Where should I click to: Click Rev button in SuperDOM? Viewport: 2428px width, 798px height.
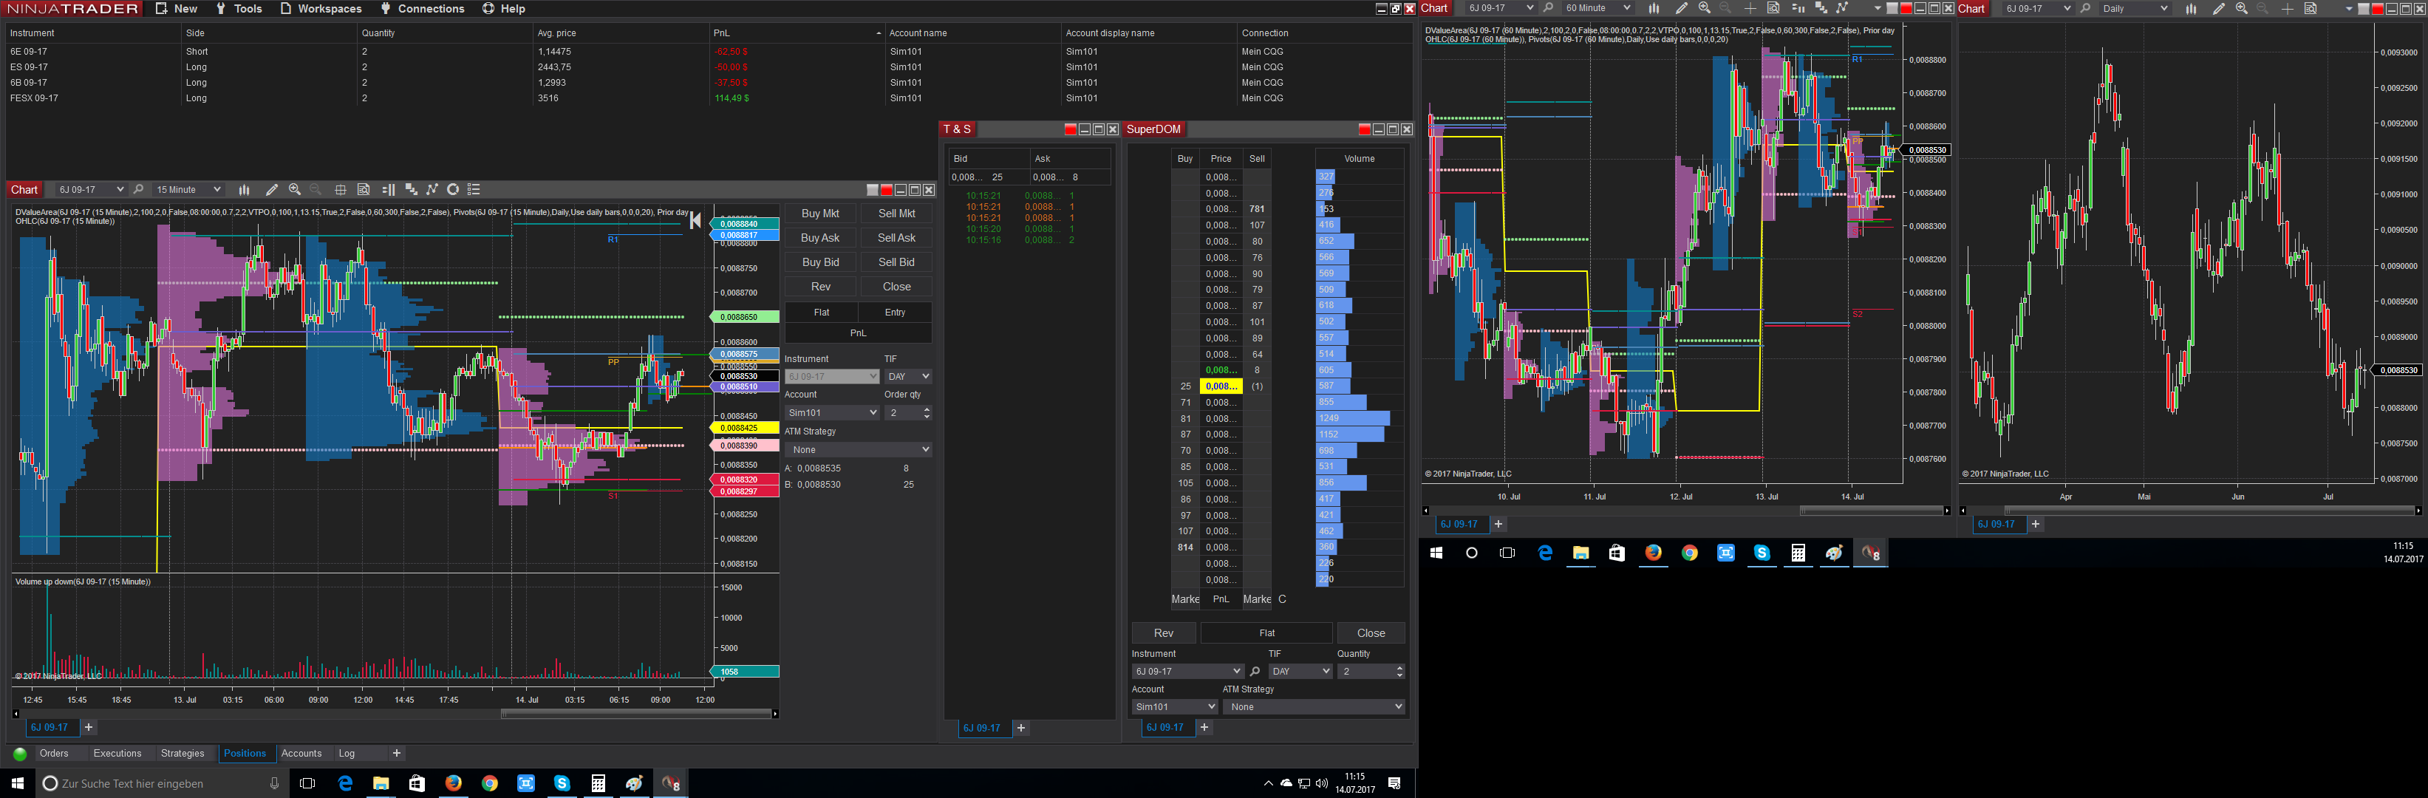1164,633
